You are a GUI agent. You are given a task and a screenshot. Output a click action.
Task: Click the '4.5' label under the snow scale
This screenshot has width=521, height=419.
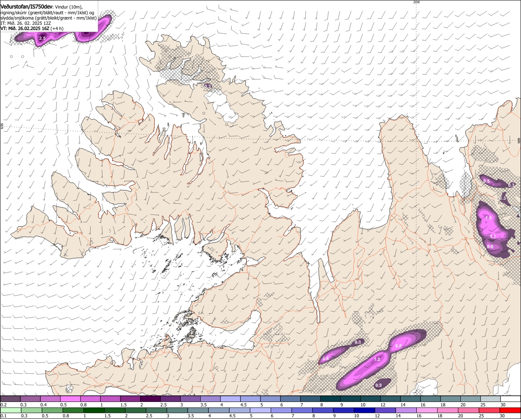[x=243, y=405]
